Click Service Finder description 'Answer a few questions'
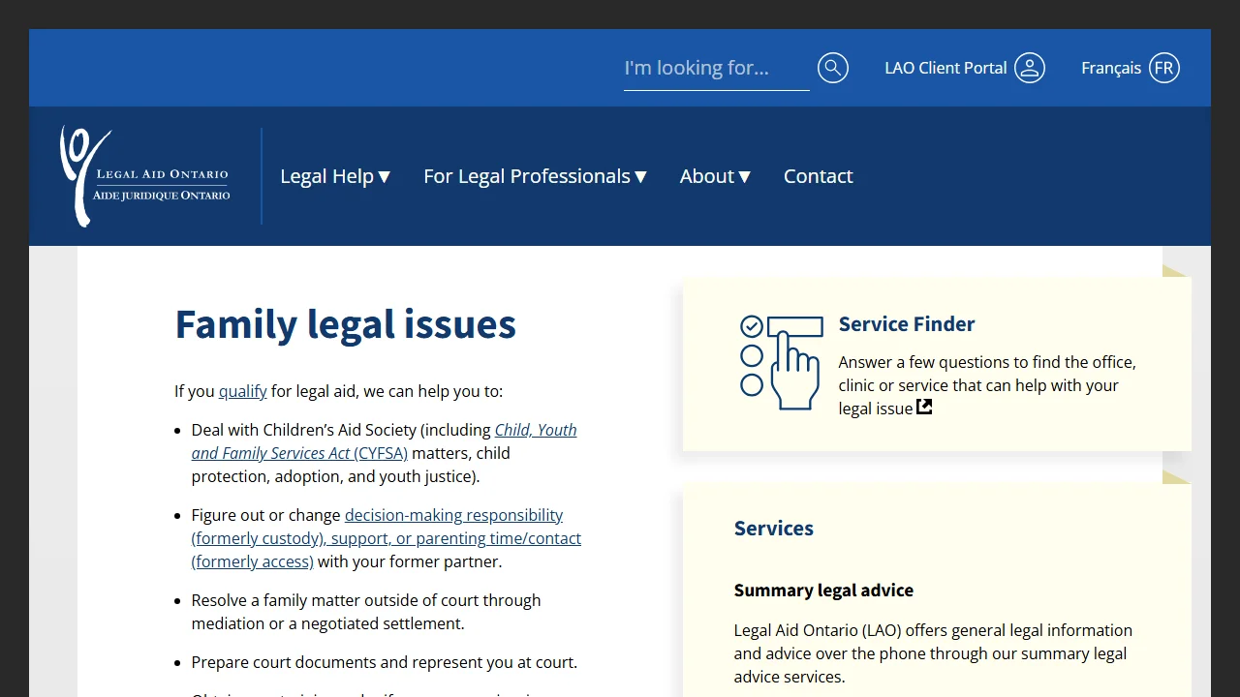 pyautogui.click(x=987, y=385)
